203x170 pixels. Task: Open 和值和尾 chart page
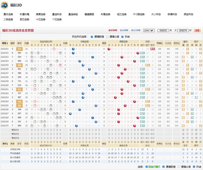25,14
